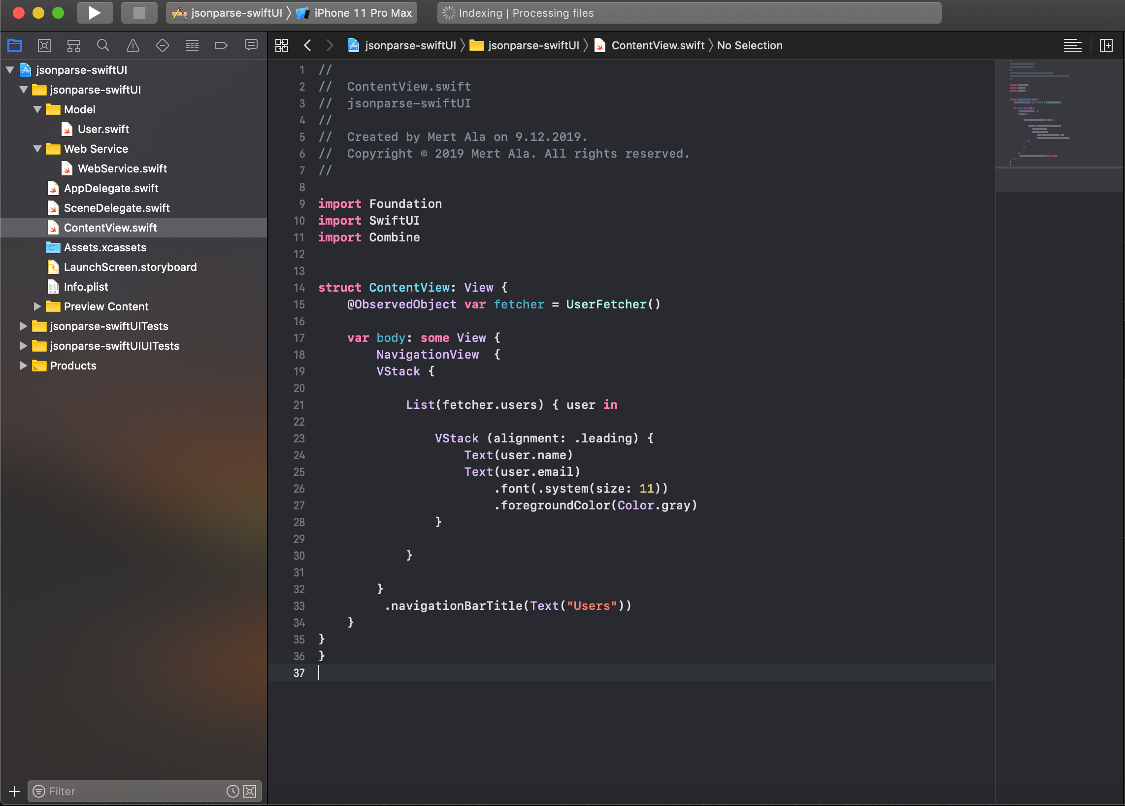This screenshot has width=1125, height=806.
Task: Collapse the Web Service folder
Action: pyautogui.click(x=38, y=149)
